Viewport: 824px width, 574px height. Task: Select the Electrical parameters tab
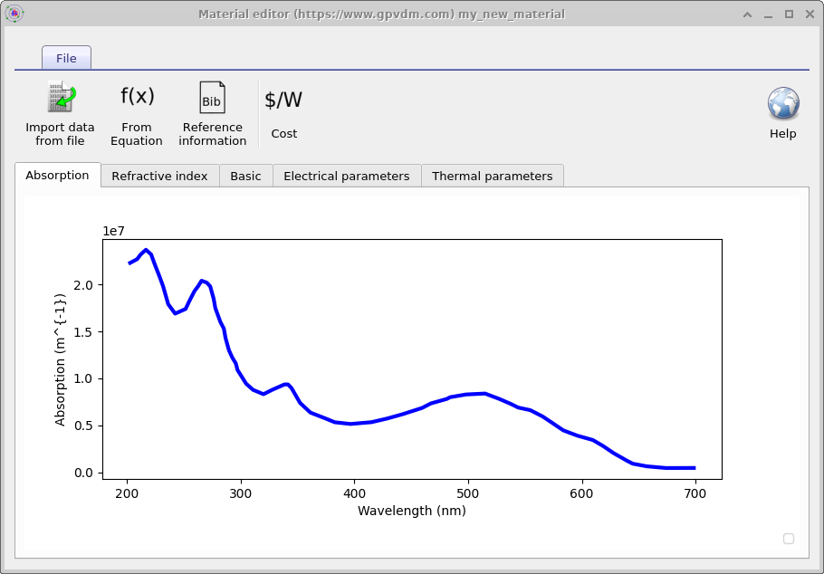pos(348,175)
